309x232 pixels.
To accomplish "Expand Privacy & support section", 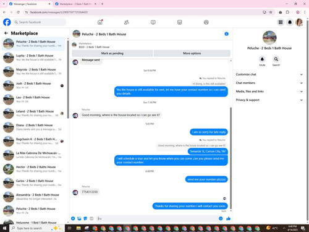I will tap(269, 100).
